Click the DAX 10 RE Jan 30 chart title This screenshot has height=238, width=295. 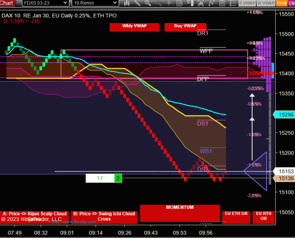[59, 16]
